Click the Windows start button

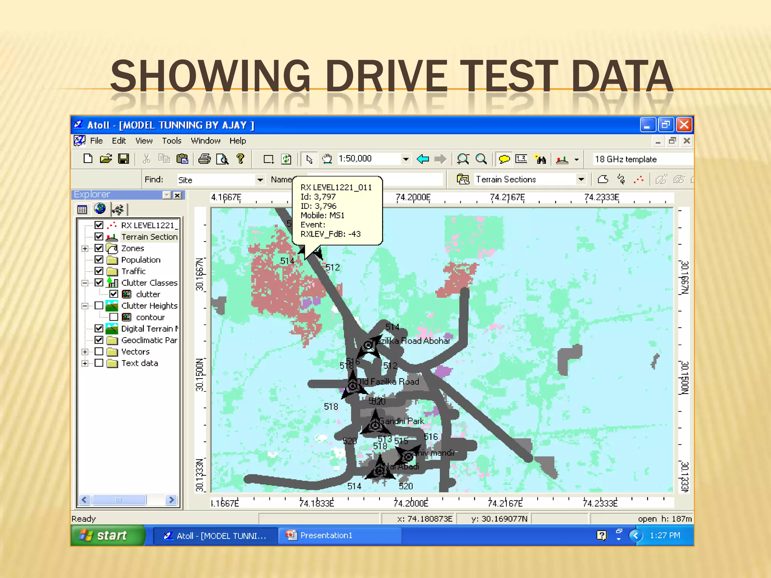point(108,535)
